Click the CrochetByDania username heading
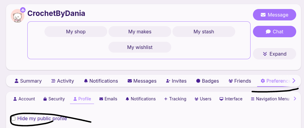 coord(56,13)
